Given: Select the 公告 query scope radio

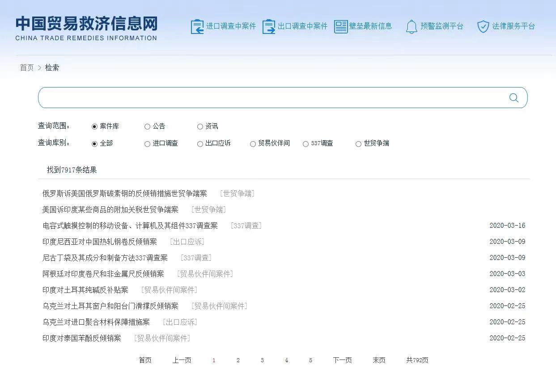Looking at the screenshot, I should pos(147,127).
